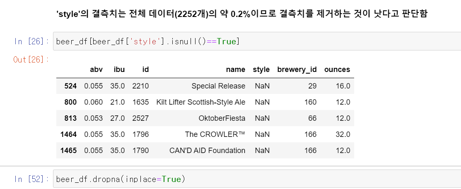The height and width of the screenshot is (189, 461).
Task: Click id value 1790
Action: (x=140, y=151)
